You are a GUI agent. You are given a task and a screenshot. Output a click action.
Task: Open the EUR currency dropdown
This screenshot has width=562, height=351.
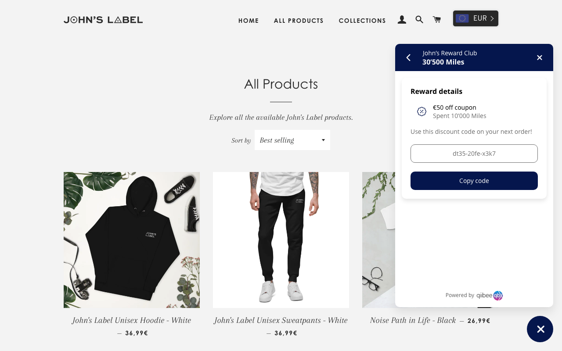click(x=476, y=18)
